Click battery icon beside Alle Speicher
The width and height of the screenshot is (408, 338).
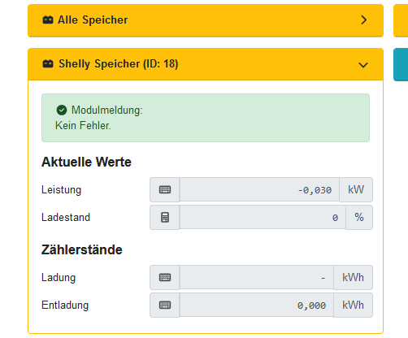click(48, 19)
